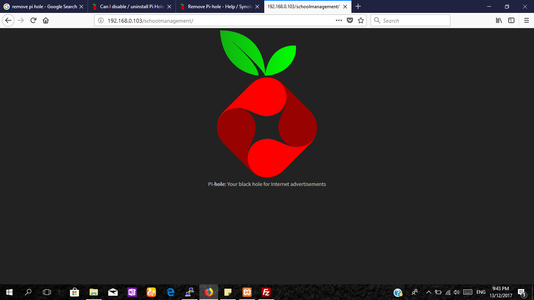
Task: Click the 'Your black hole for Internet advertisements' text
Action: 276,184
